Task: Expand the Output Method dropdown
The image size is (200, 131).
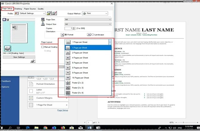Action: click(96, 14)
